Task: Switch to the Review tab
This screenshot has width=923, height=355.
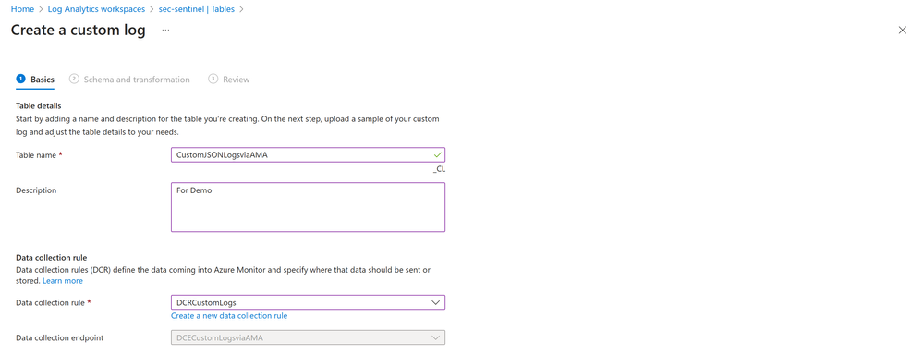Action: tap(236, 80)
